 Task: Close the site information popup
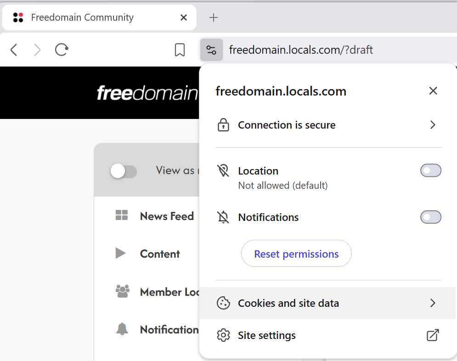[433, 91]
